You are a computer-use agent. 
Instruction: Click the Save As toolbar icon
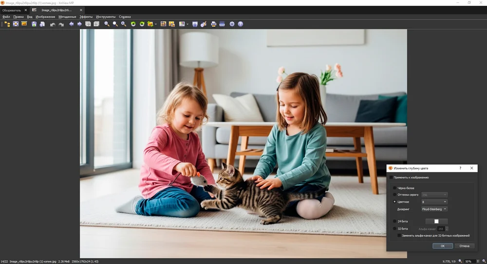pos(42,24)
